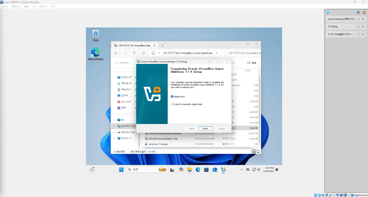The height and width of the screenshot is (197, 368).
Task: Open ピクチャ in Explorer sidebar
Action: (x=123, y=96)
